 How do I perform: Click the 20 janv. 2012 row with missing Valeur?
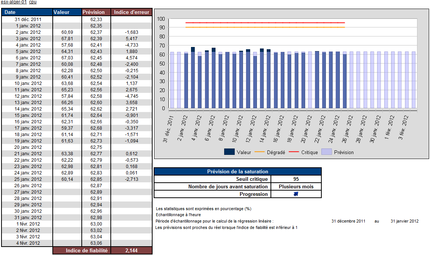pos(27,147)
